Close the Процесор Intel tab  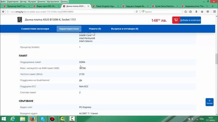click(x=29, y=6)
